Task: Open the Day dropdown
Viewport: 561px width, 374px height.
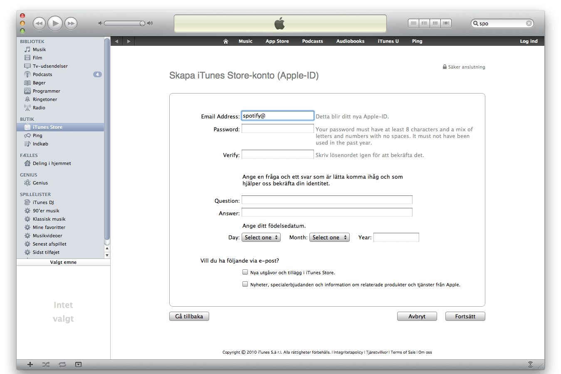Action: (x=261, y=237)
